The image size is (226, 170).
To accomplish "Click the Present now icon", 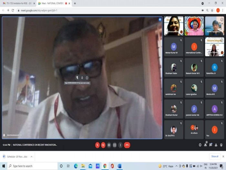I will coord(115,145).
